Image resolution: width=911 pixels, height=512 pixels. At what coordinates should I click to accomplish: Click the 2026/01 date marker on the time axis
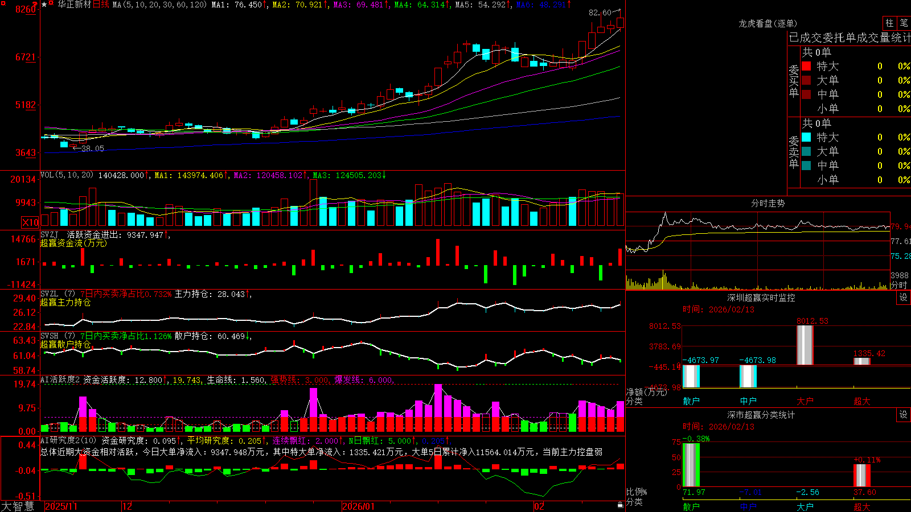click(359, 506)
